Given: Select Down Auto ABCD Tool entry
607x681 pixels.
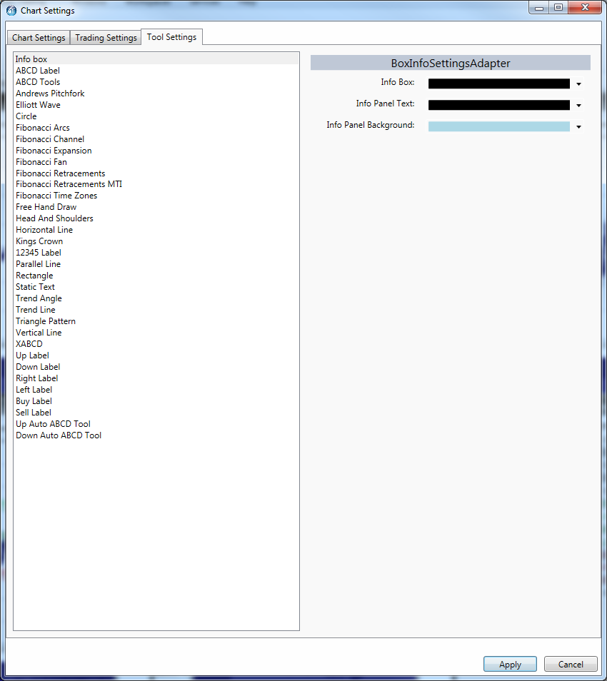Looking at the screenshot, I should pyautogui.click(x=156, y=435).
